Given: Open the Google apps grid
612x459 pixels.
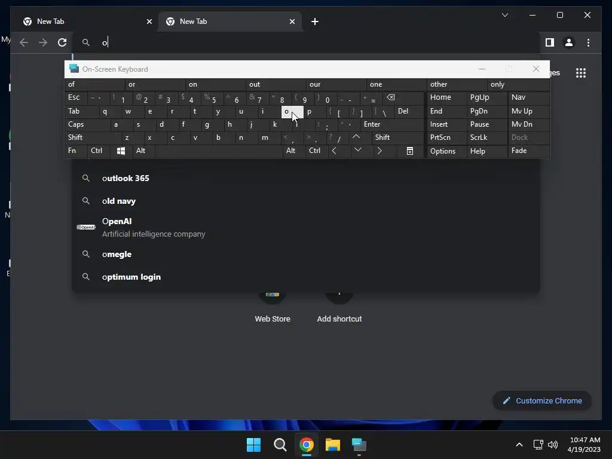Looking at the screenshot, I should point(581,73).
